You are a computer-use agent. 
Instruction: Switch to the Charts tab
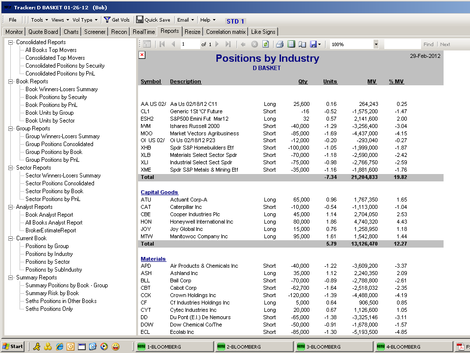coord(71,32)
